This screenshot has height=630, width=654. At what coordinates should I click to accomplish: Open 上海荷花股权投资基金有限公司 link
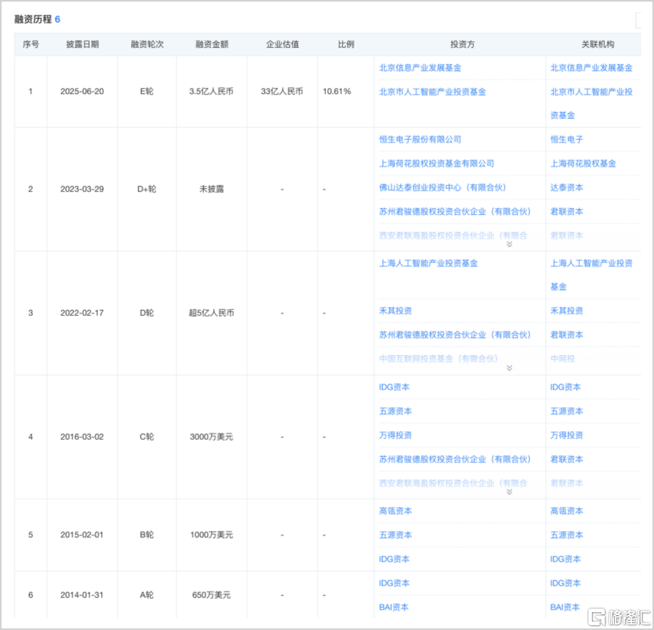click(x=436, y=163)
